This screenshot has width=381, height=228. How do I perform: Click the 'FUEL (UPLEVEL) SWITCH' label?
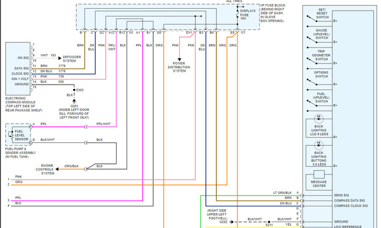click(x=321, y=98)
